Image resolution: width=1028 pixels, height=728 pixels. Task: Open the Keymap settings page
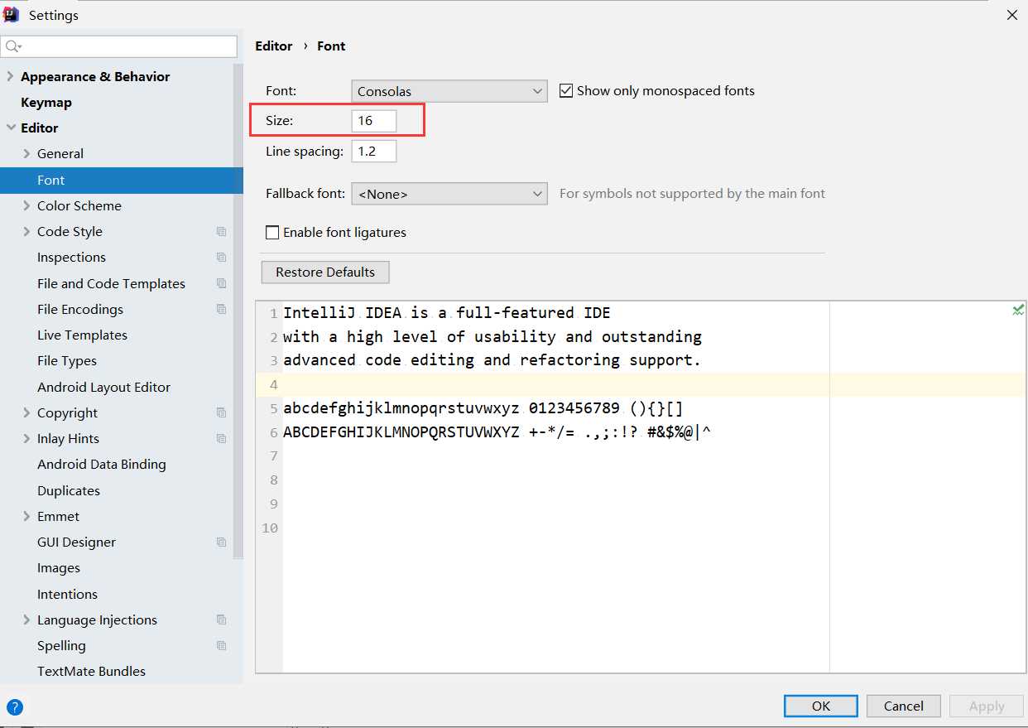click(x=46, y=103)
